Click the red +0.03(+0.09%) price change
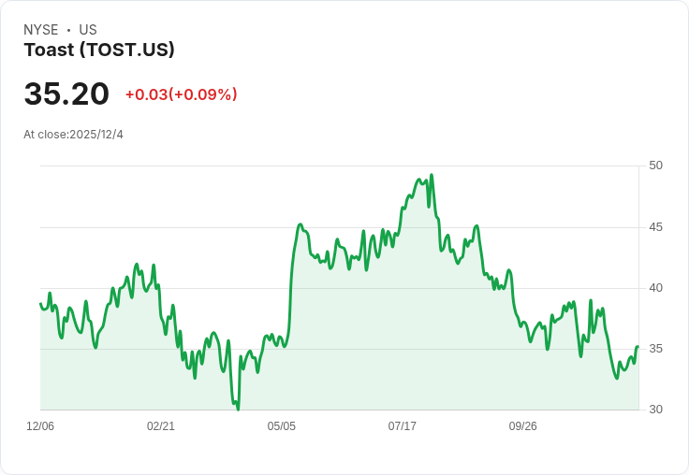Viewport: 689px width, 475px height. click(181, 94)
